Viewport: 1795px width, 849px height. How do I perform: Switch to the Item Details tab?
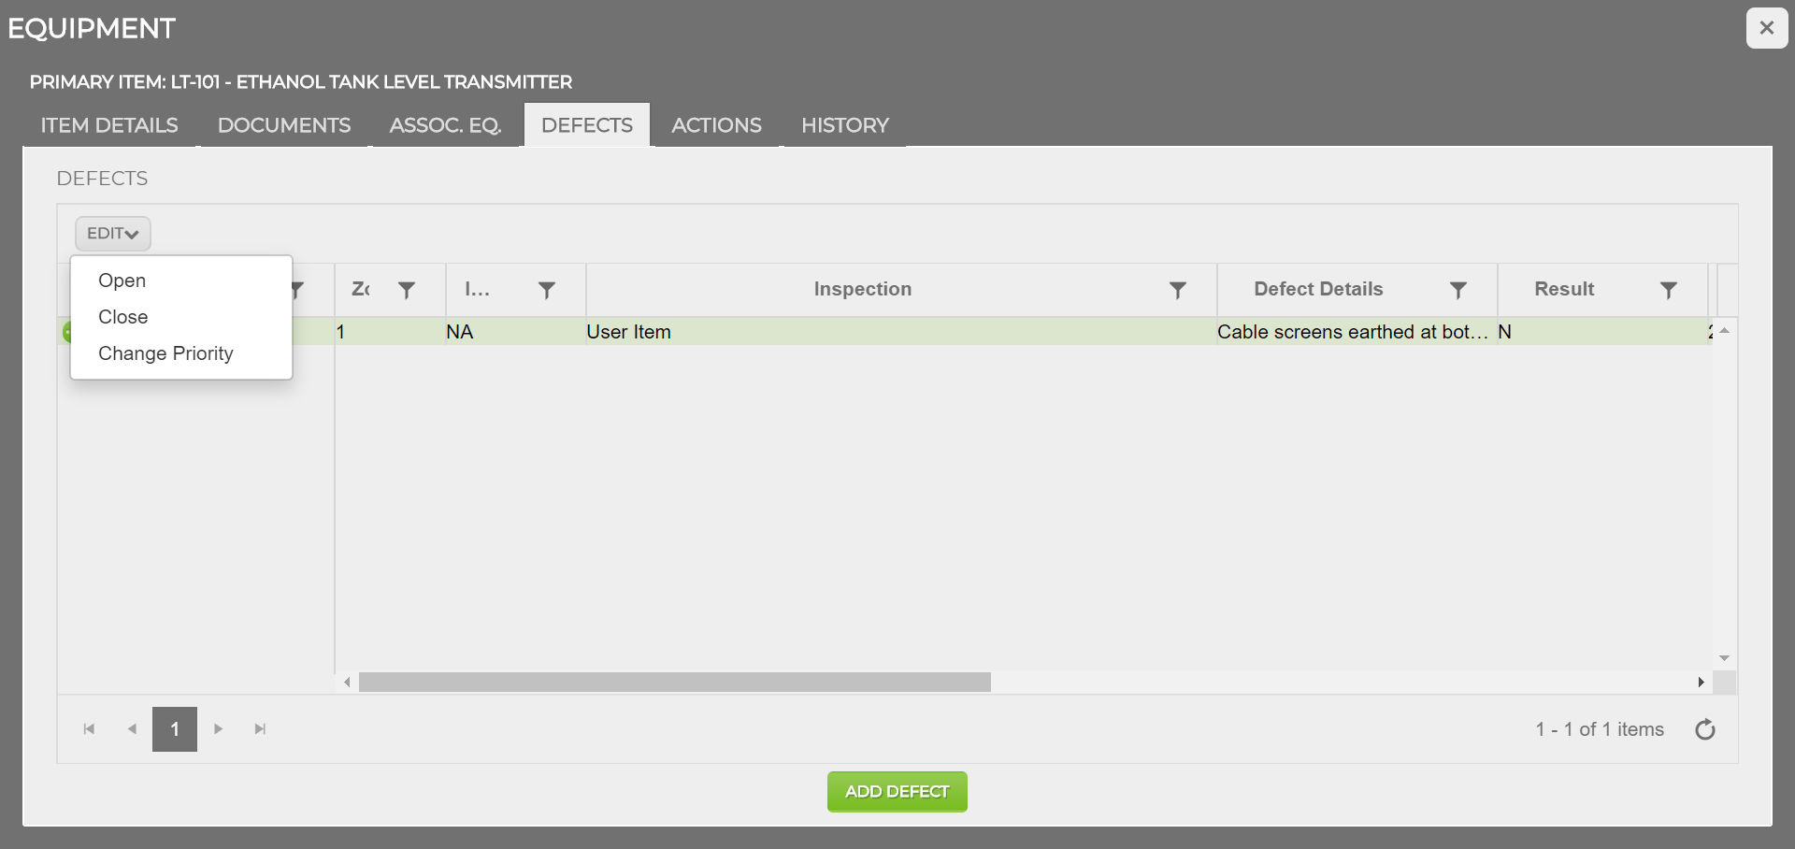click(x=109, y=125)
